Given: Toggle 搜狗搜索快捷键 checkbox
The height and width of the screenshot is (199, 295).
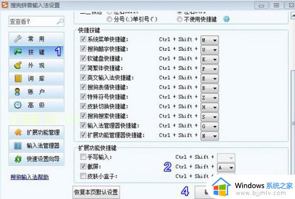Looking at the screenshot, I should point(83,116).
